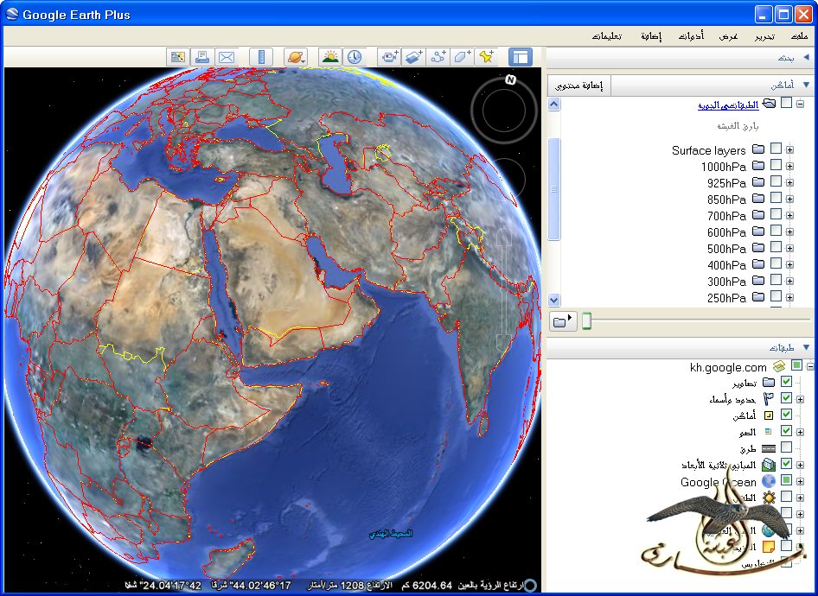Toggle the Google Ocean layer checkbox
Viewport: 818px width, 596px height.
(786, 479)
